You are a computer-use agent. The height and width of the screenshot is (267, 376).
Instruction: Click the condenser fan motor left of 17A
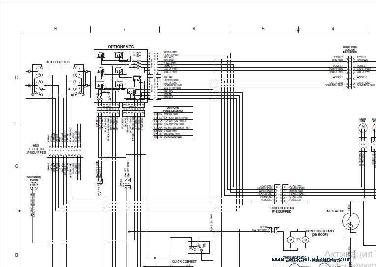click(291, 240)
